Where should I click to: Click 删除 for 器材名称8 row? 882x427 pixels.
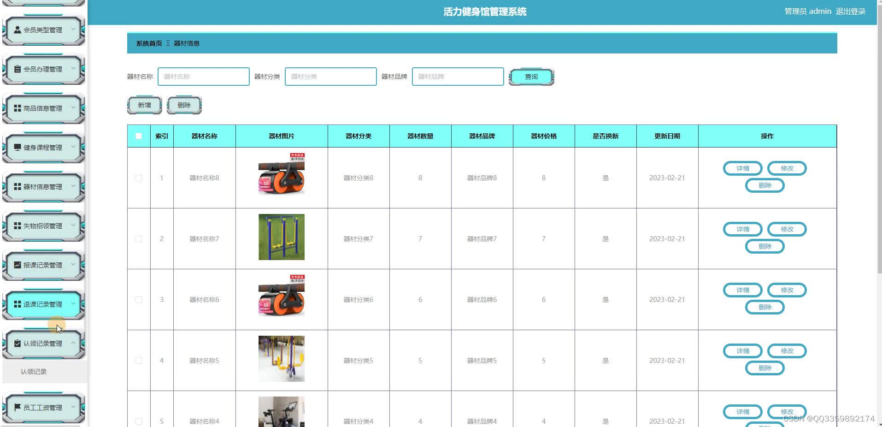(765, 185)
